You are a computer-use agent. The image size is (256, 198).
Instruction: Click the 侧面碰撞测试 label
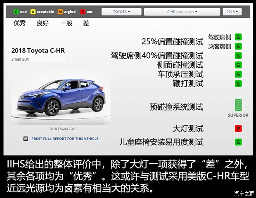[180, 65]
